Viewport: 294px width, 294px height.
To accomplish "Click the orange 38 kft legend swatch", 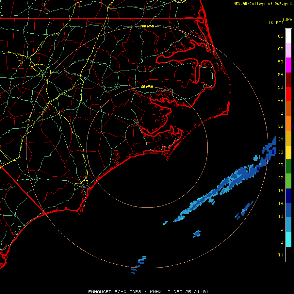I will [288, 123].
